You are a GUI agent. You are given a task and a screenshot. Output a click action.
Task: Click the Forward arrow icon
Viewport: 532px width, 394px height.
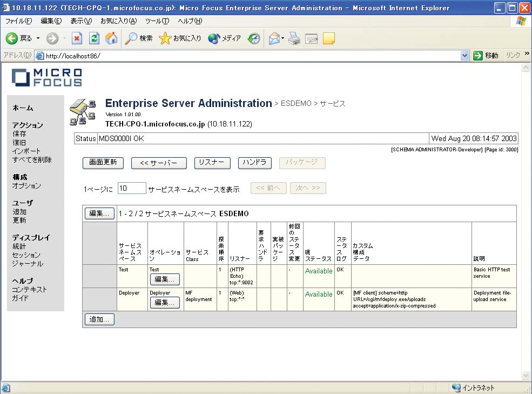coord(52,38)
